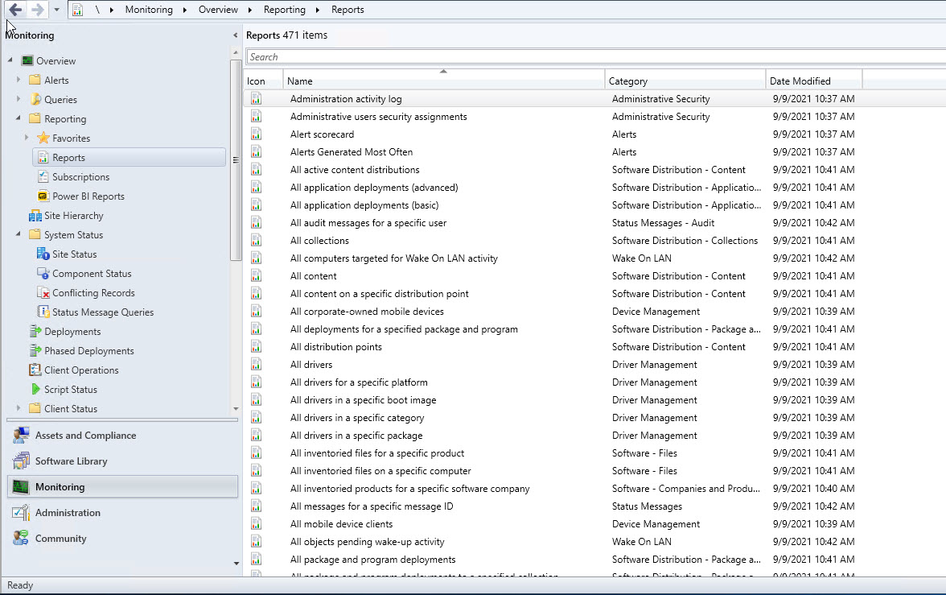The image size is (946, 595).
Task: Expand the Alerts tree node
Action: tap(19, 80)
